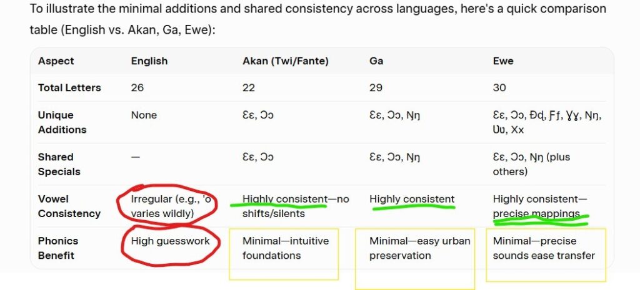This screenshot has width=640, height=290.
Task: Click the "Minimal—easy urban preservation" cell
Action: pyautogui.click(x=419, y=248)
